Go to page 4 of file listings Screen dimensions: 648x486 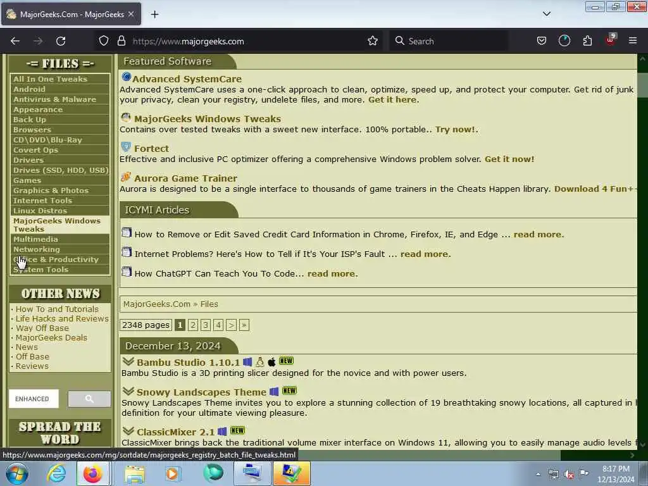pos(218,325)
